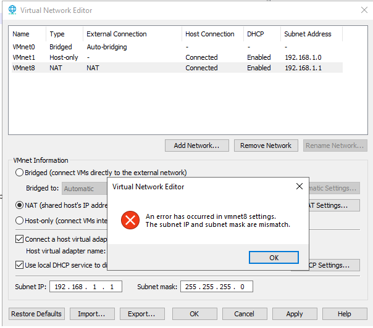The height and width of the screenshot is (328, 373).
Task: Toggle Connect a host virtual adapter checkbox
Action: (20, 239)
